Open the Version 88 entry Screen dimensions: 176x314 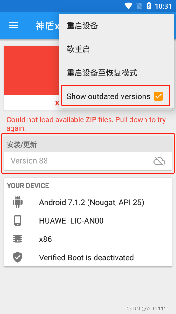[88, 161]
